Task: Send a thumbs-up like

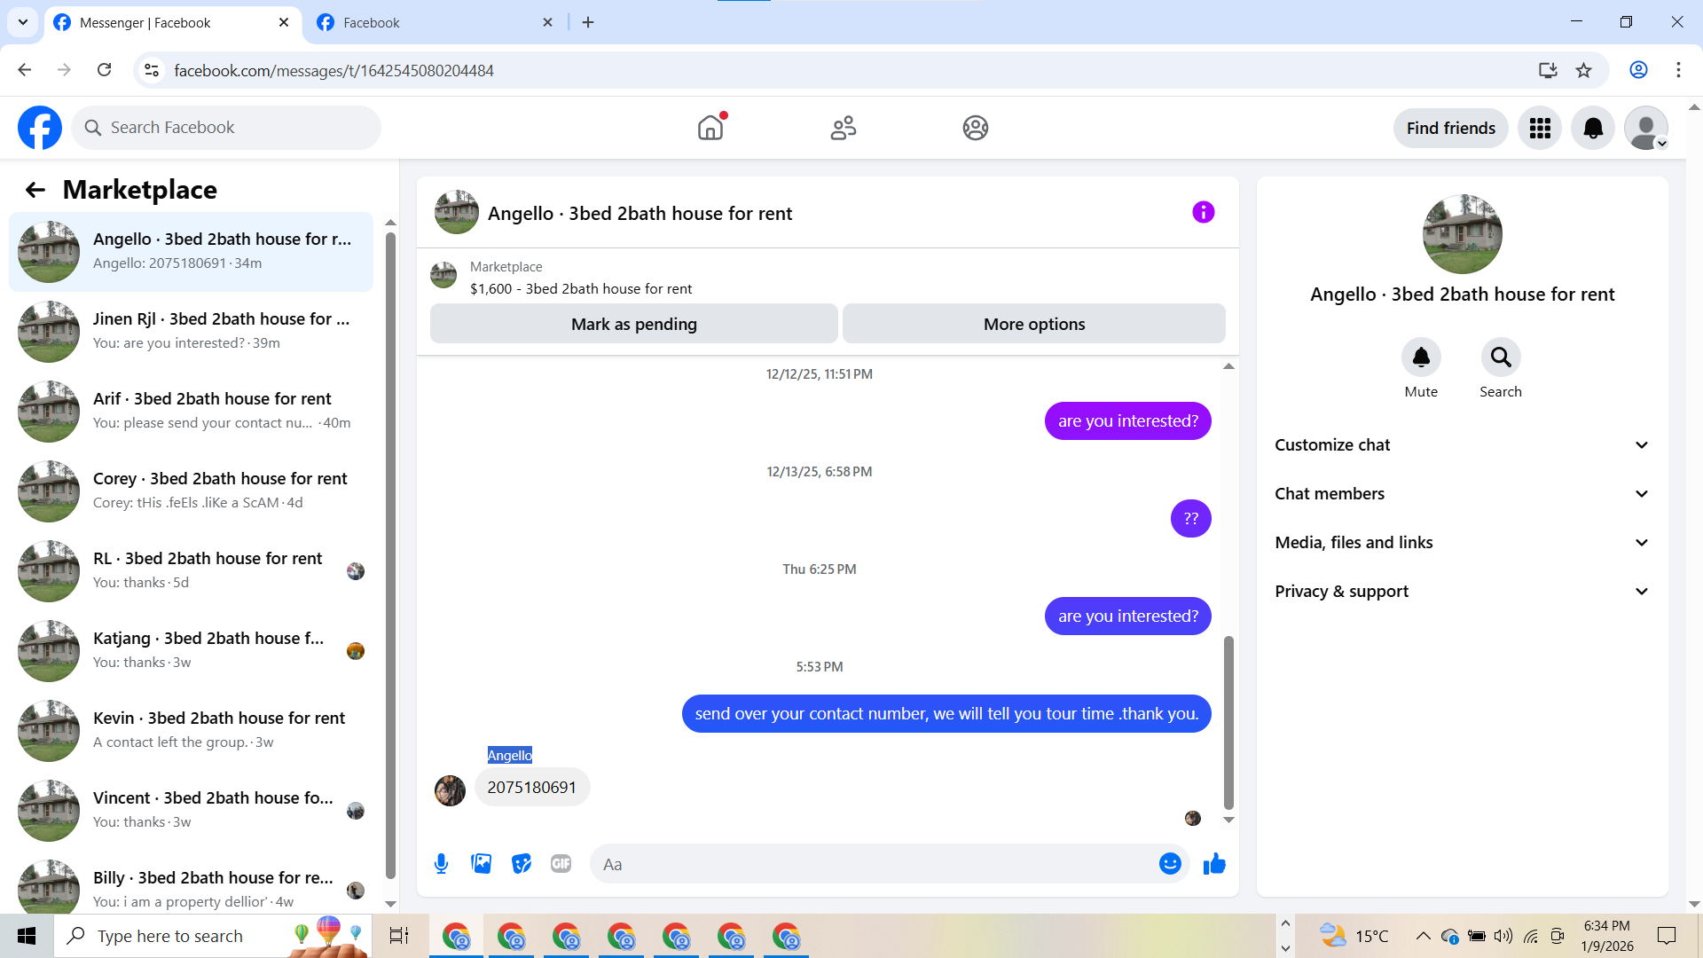Action: tap(1214, 864)
